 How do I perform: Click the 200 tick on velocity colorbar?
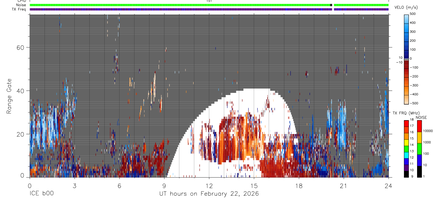[413, 40]
